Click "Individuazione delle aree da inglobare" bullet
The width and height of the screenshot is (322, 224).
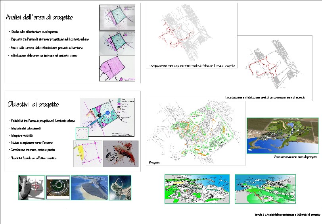coord(43,55)
